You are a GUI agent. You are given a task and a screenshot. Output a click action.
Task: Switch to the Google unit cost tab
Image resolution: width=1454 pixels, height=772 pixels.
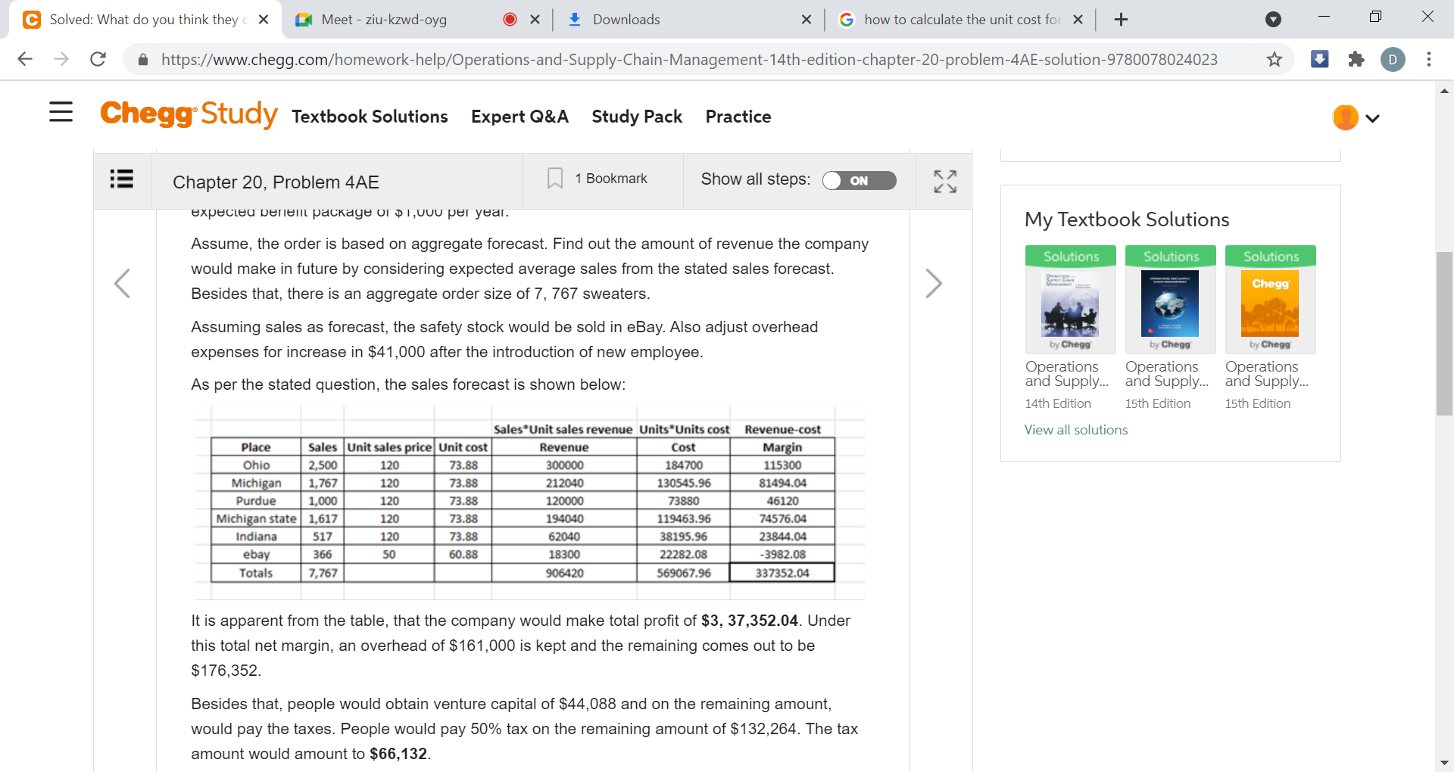(x=961, y=20)
